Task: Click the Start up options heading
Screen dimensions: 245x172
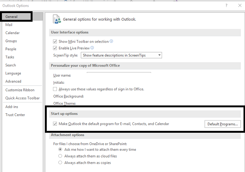Action: click(x=64, y=114)
